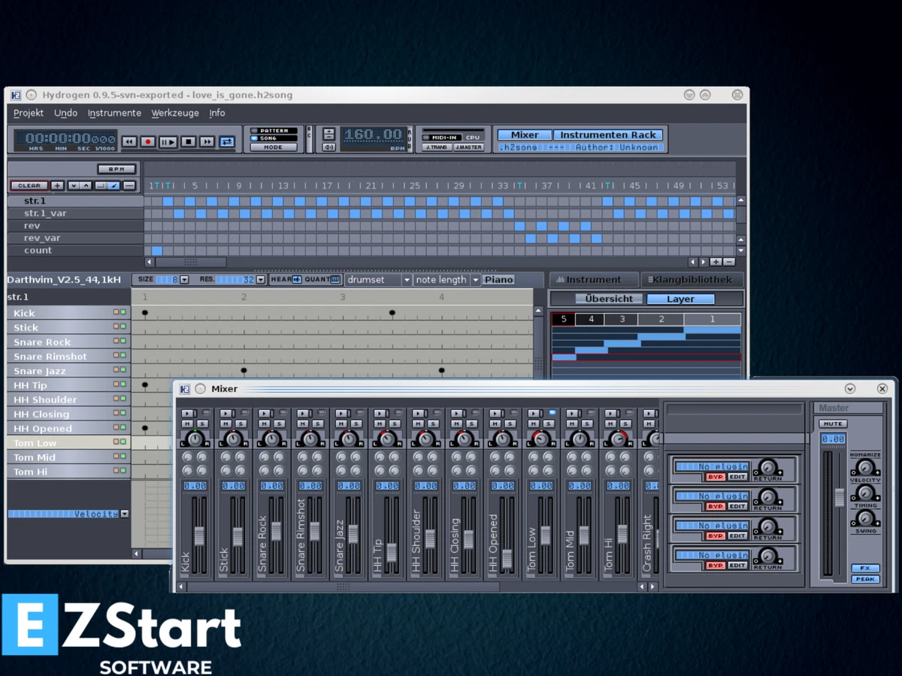This screenshot has width=902, height=676.
Task: Open the pattern SIZE dropdown
Action: [184, 279]
